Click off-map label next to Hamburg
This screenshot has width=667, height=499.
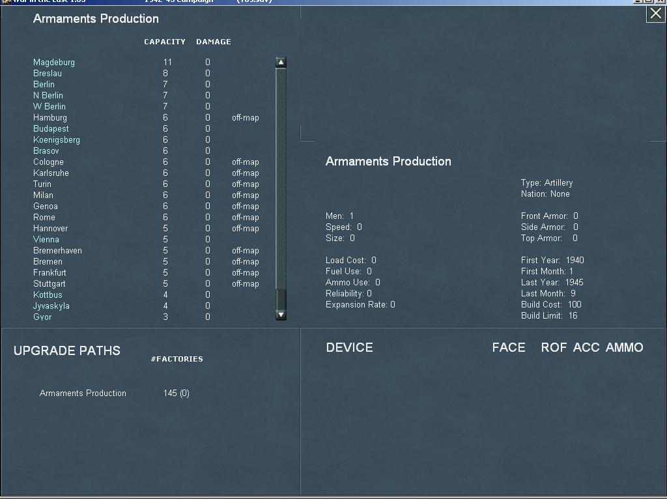click(246, 117)
